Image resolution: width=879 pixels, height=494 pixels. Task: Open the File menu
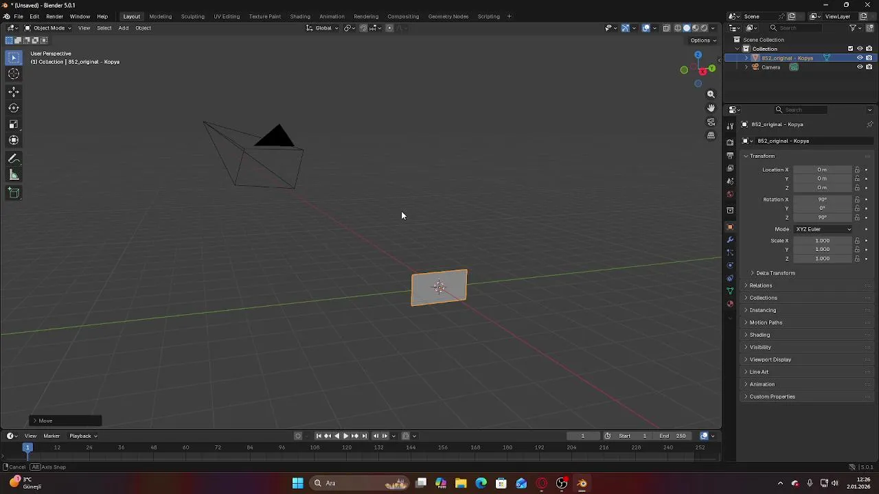click(x=19, y=16)
